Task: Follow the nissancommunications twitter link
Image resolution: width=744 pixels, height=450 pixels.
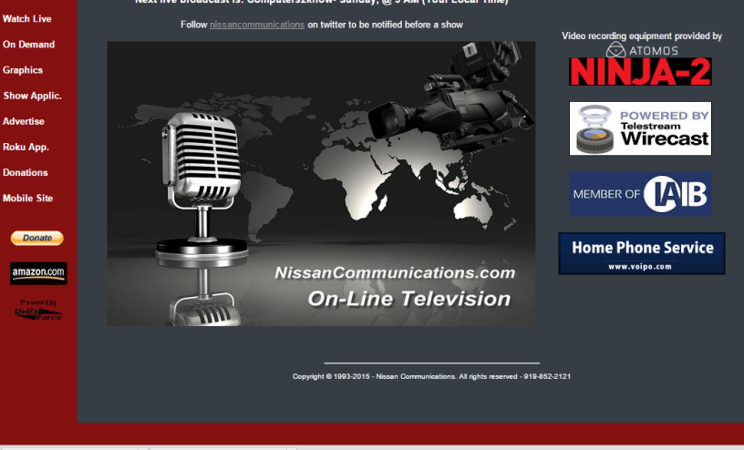Action: coord(257,25)
